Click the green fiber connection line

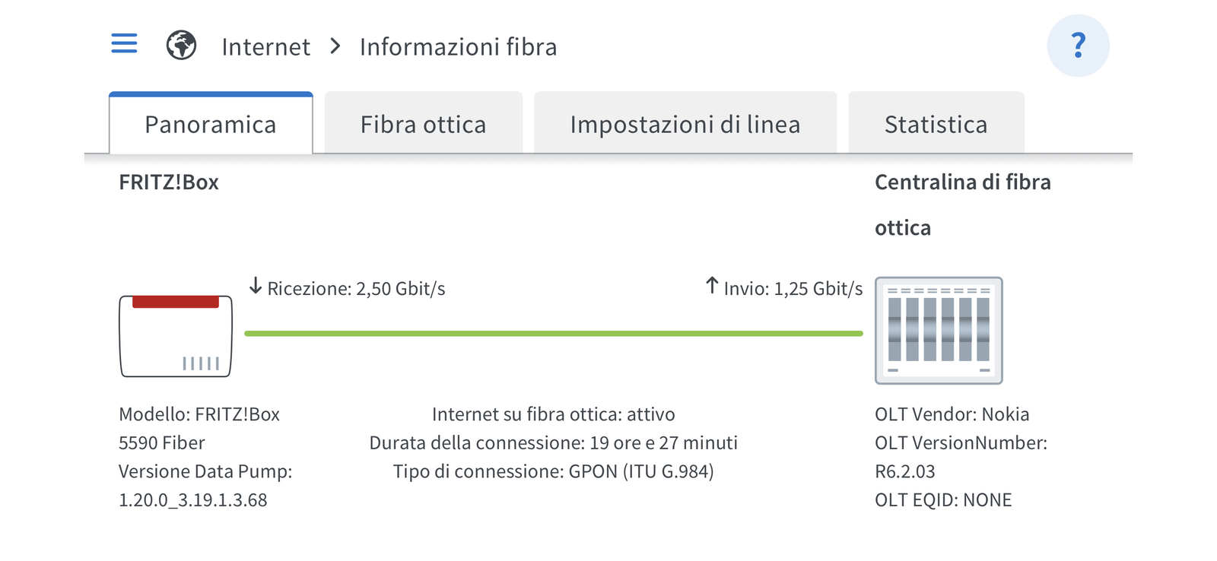pyautogui.click(x=554, y=334)
